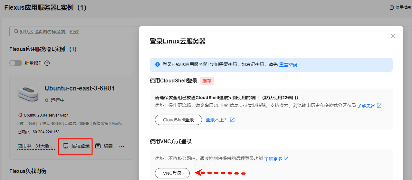Open the 重置密码 link
The height and width of the screenshot is (180, 412).
(x=288, y=65)
